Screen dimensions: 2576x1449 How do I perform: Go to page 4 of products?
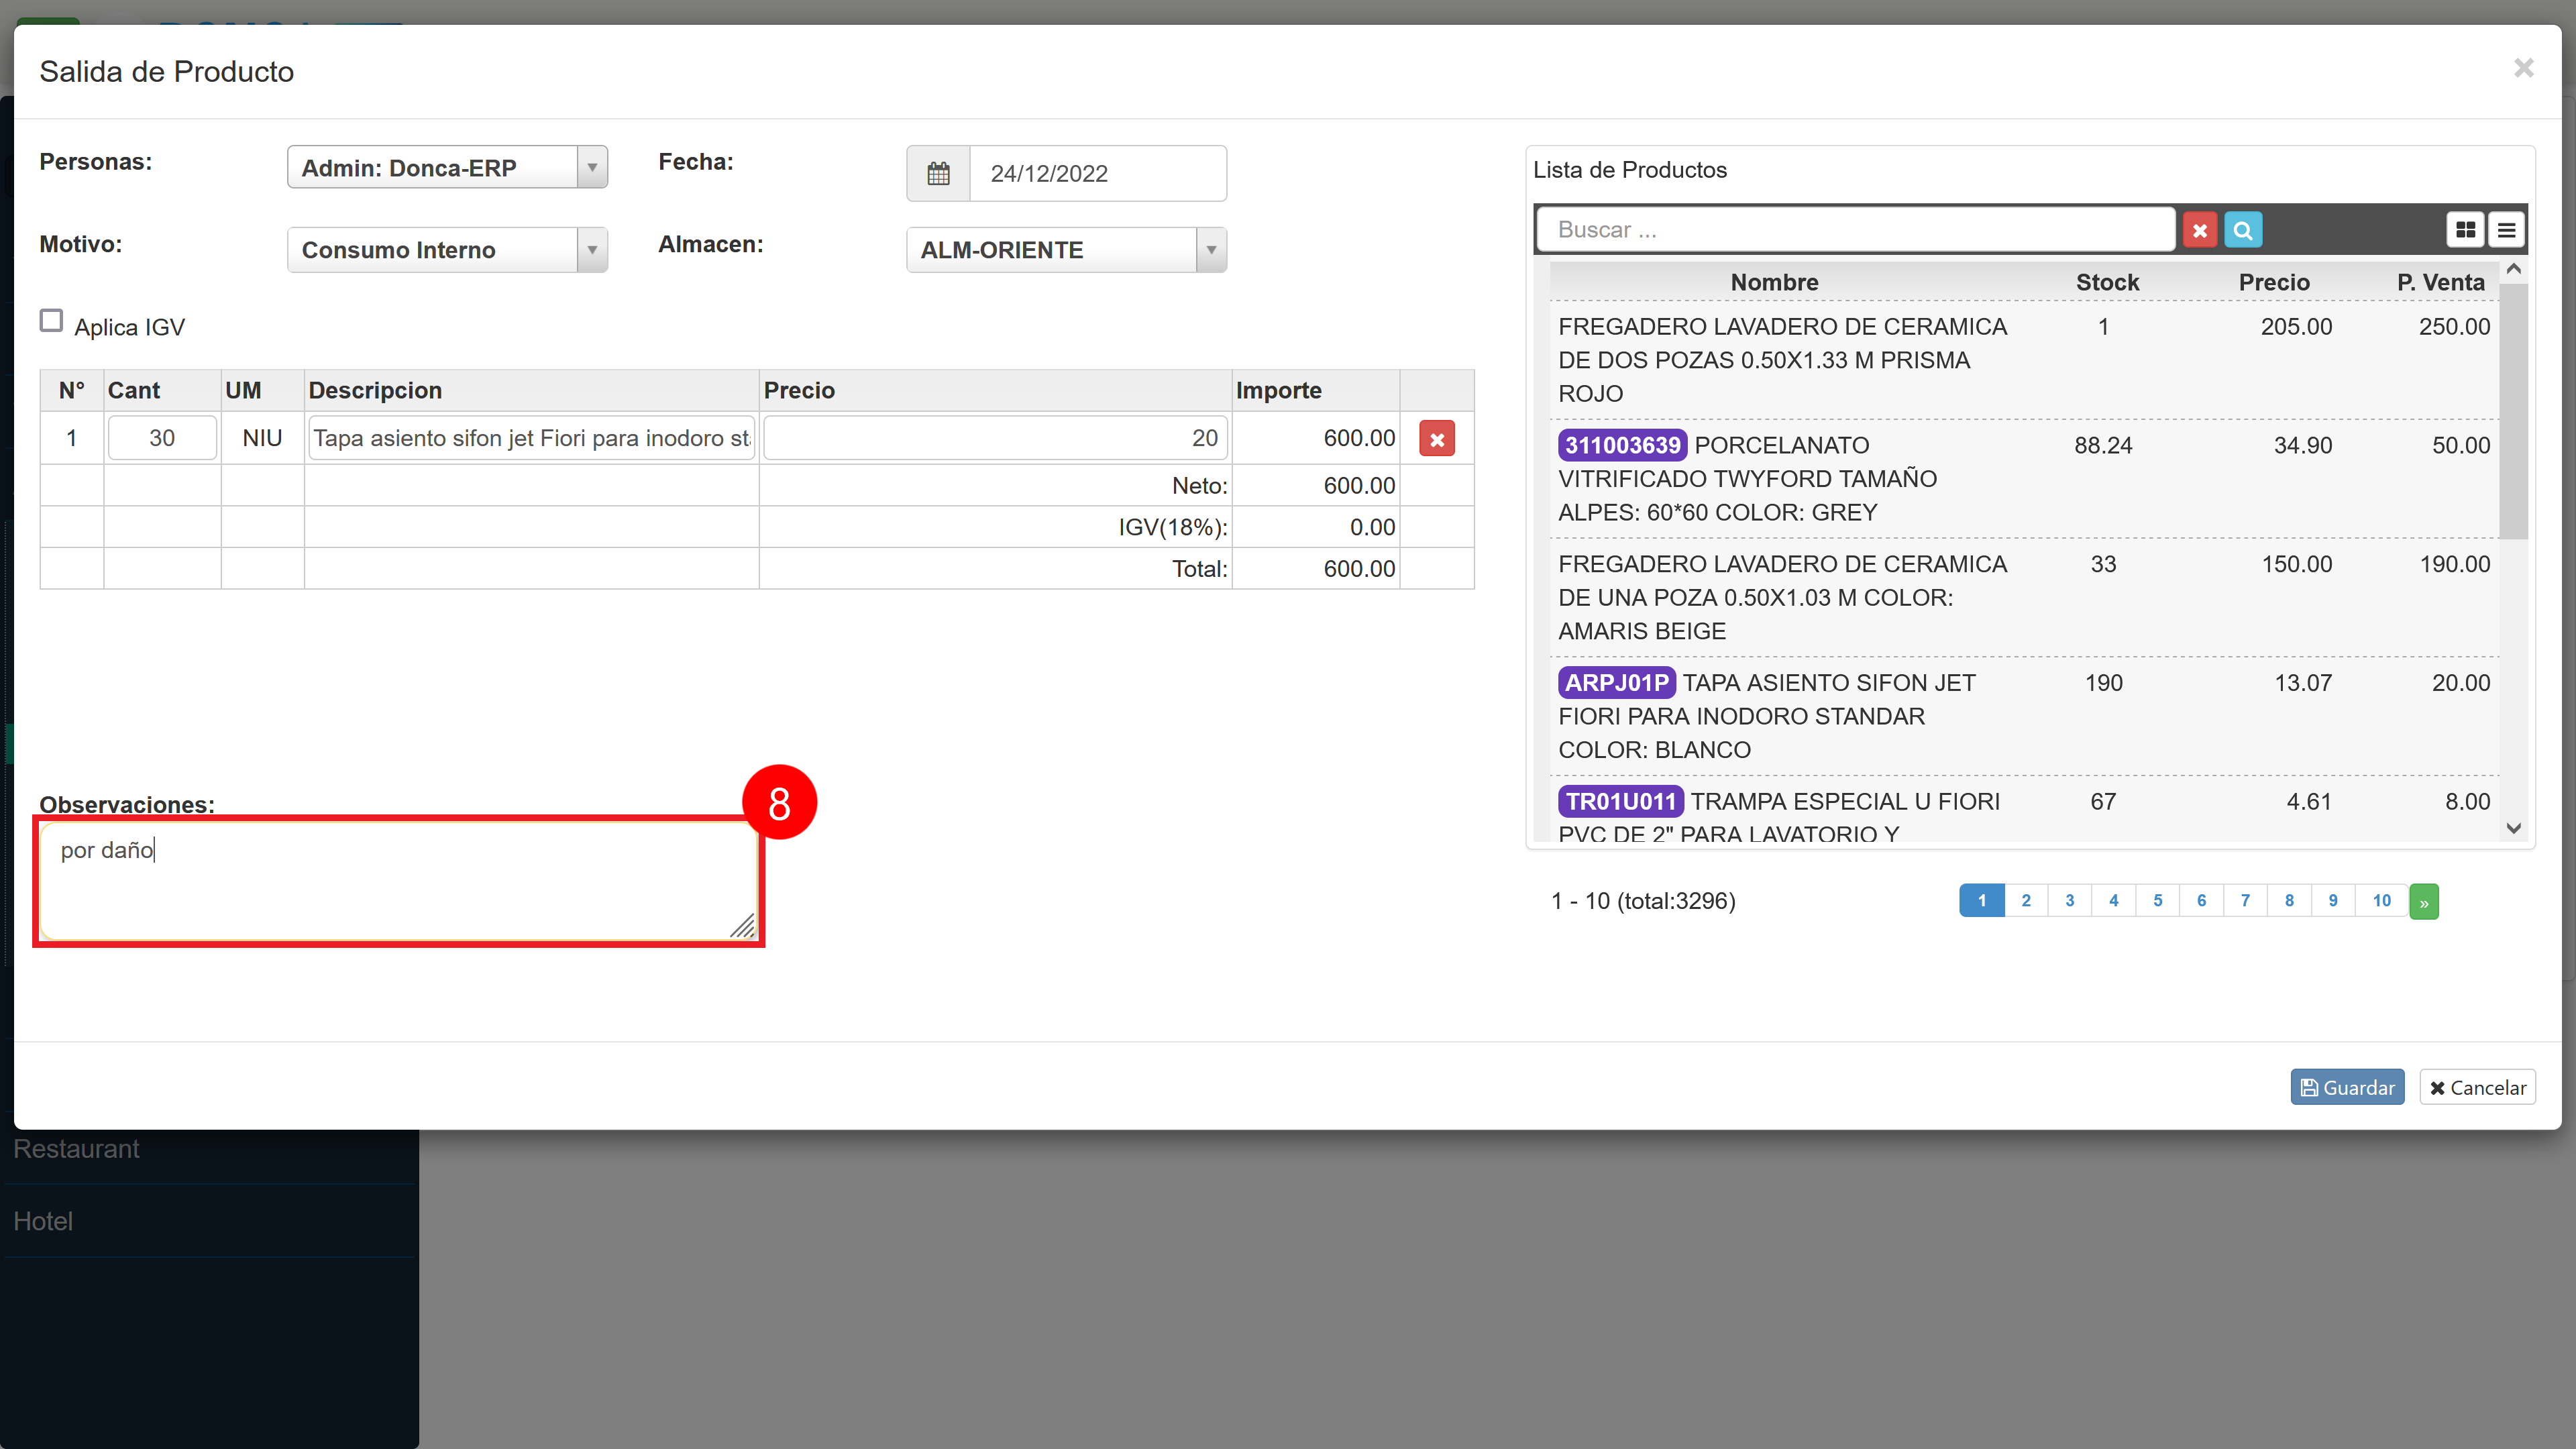[x=2114, y=901]
